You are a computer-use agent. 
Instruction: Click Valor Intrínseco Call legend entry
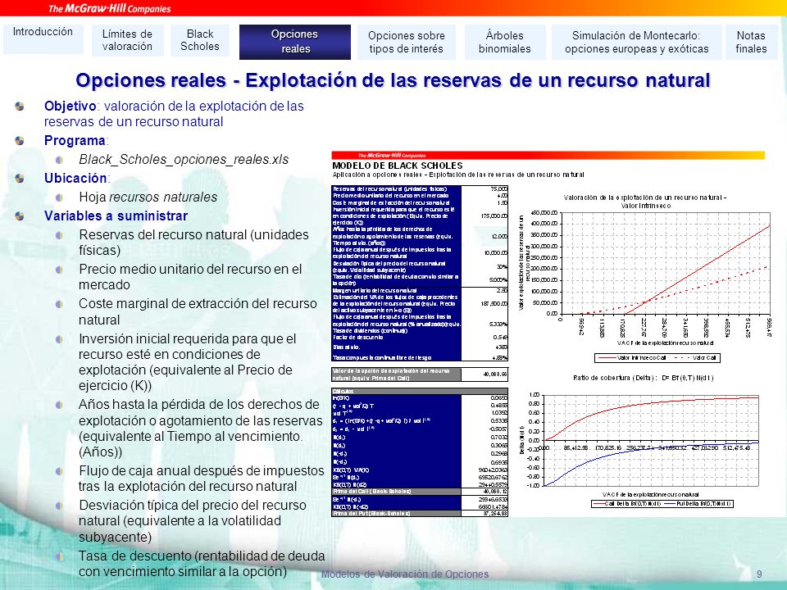[630, 358]
